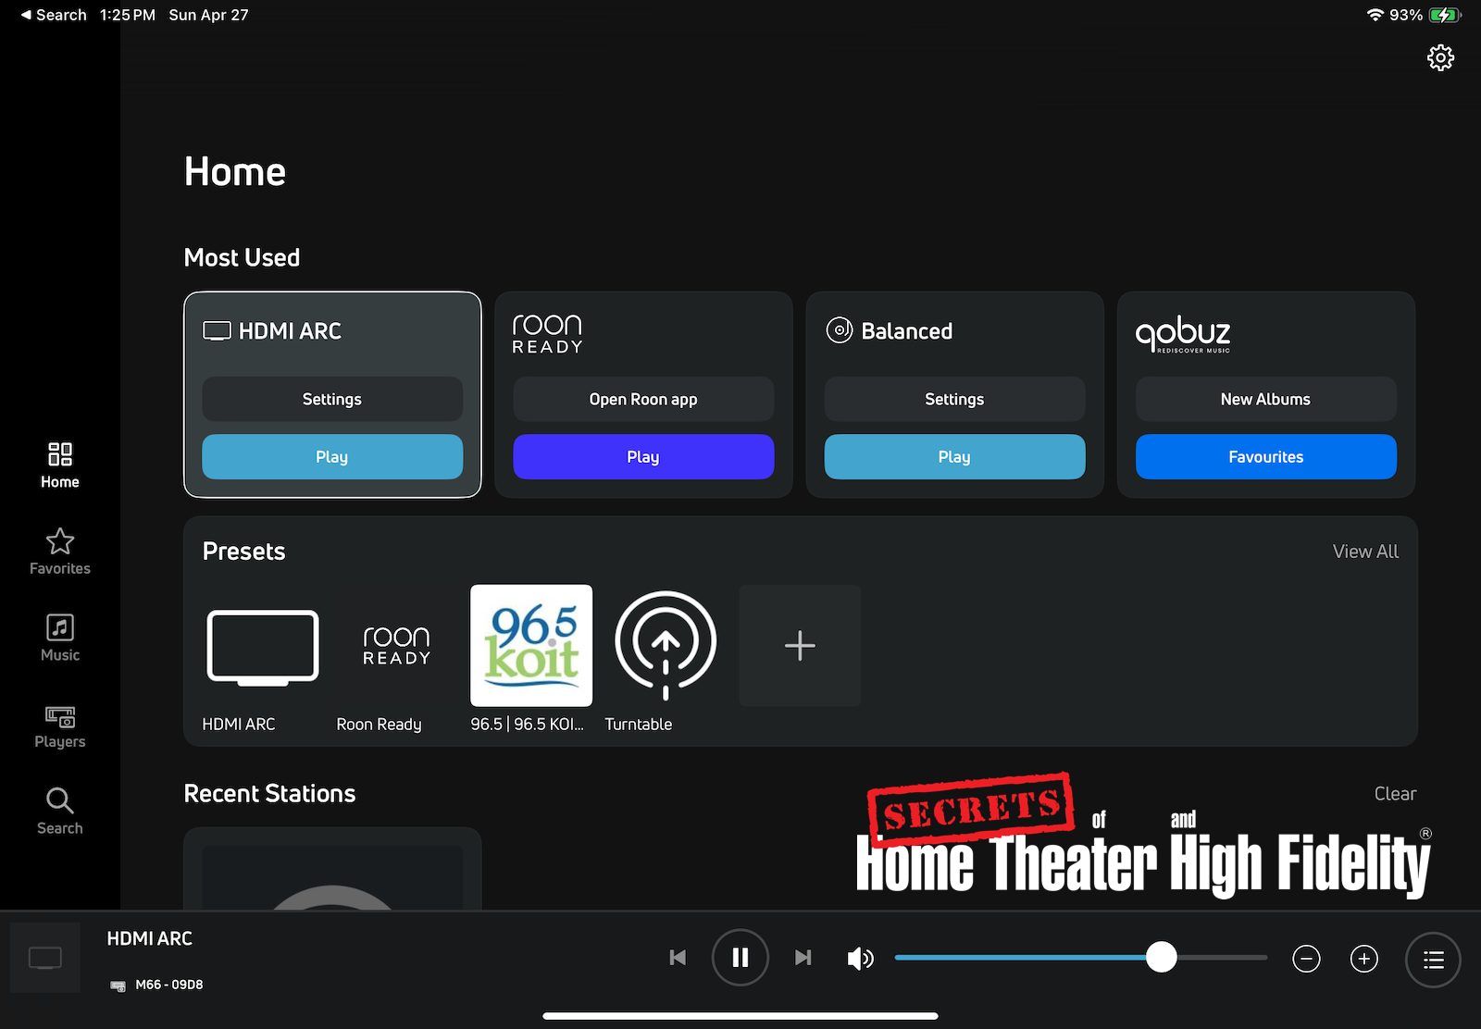
Task: Open Qobuz Favourites
Action: pyautogui.click(x=1265, y=457)
